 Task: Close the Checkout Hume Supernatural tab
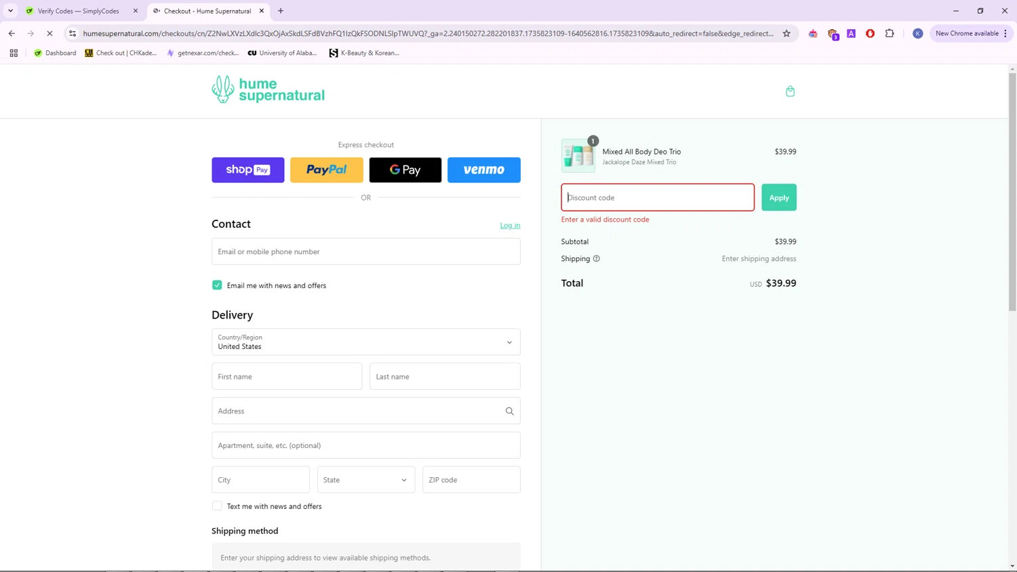[262, 11]
